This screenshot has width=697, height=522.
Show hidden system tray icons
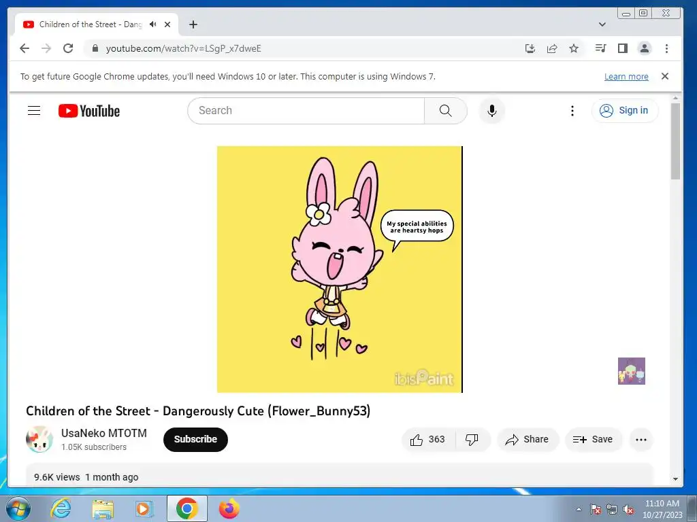click(x=579, y=509)
